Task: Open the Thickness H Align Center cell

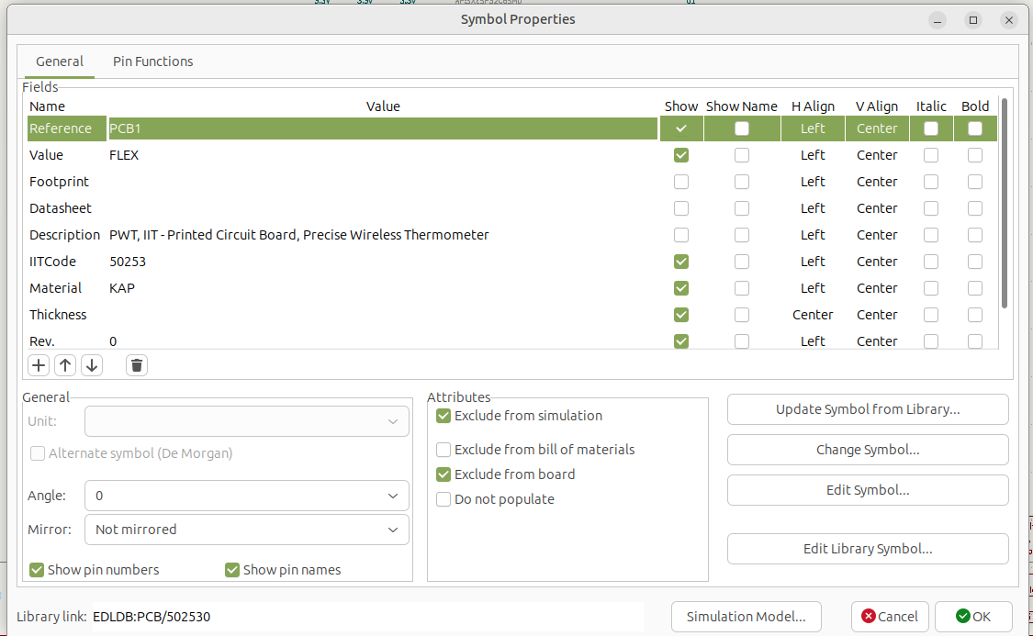Action: coord(813,315)
